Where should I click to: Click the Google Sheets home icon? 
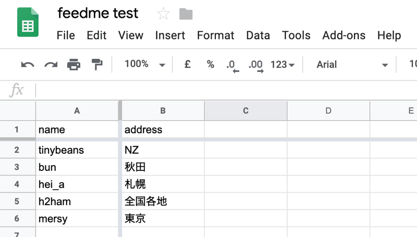point(28,22)
